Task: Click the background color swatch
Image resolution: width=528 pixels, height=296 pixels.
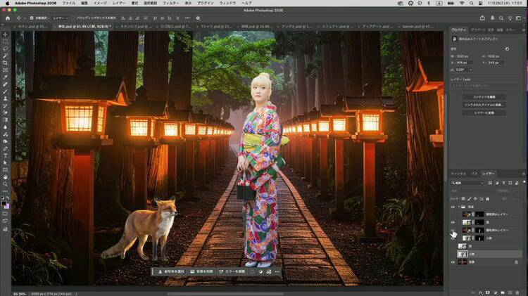Action: (x=7, y=206)
